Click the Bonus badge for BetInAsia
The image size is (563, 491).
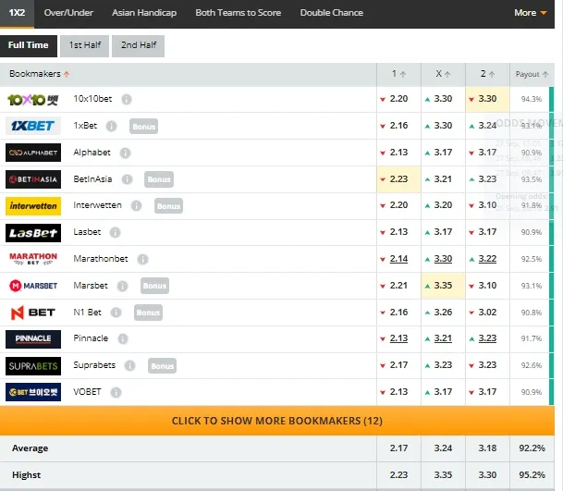[x=159, y=179]
